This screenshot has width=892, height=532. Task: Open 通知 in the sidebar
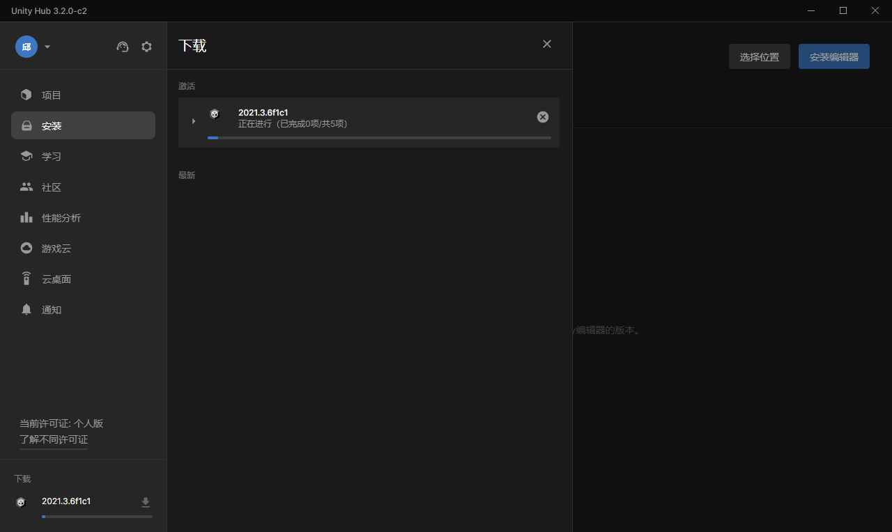[x=83, y=309]
